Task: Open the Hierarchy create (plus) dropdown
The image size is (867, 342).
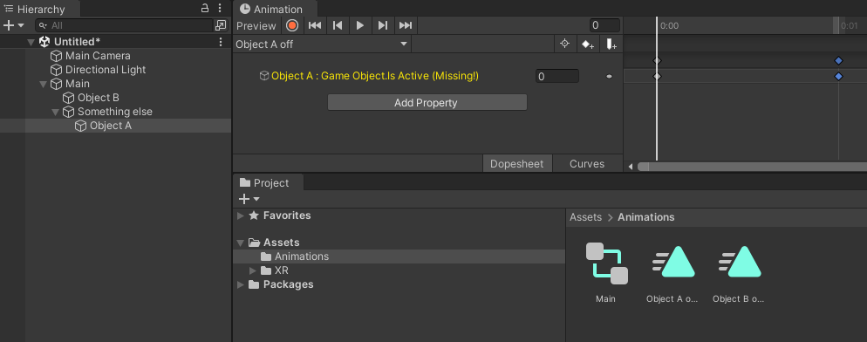Action: click(14, 25)
